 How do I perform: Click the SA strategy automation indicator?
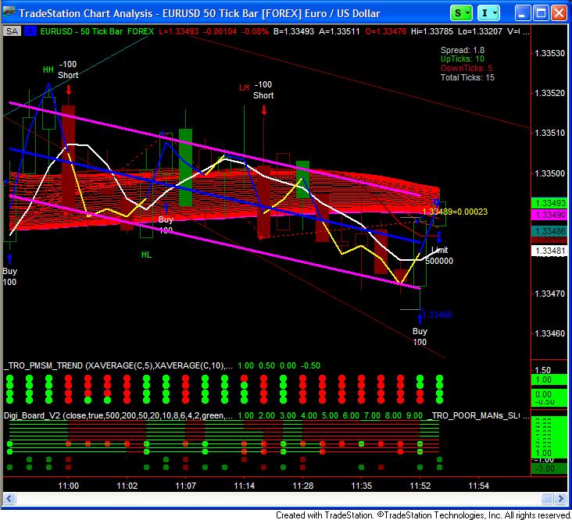click(x=12, y=31)
